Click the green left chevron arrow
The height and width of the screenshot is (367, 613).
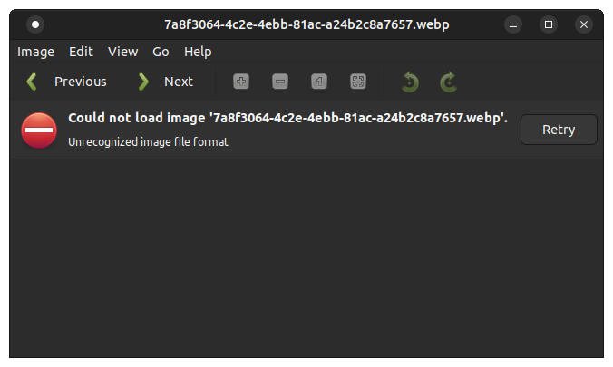pyautogui.click(x=32, y=82)
